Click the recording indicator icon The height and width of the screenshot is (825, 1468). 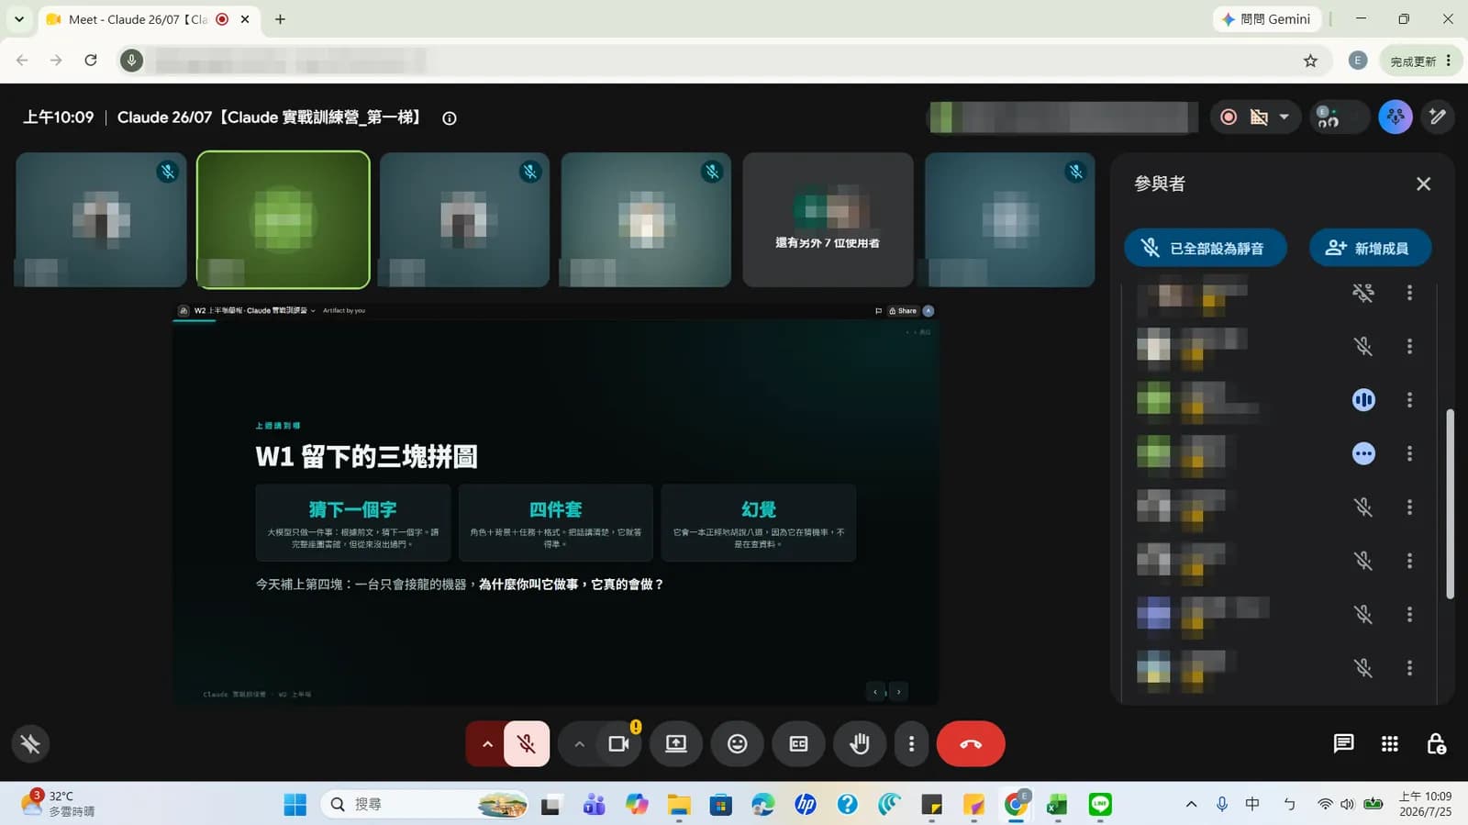coord(1229,117)
